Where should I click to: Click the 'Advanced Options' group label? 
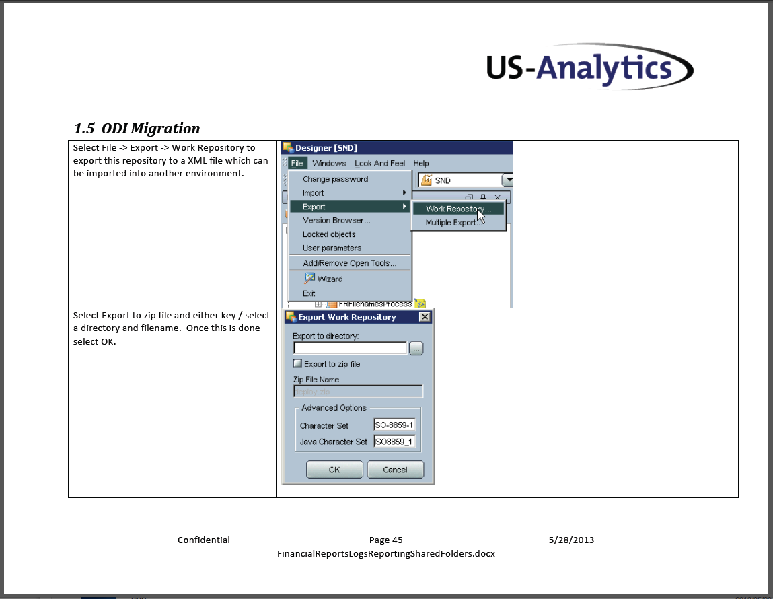334,408
